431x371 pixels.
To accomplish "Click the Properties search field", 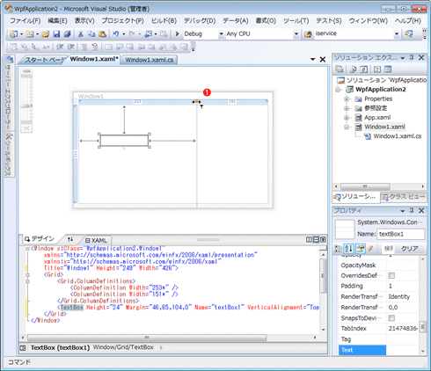I will tap(389, 249).
